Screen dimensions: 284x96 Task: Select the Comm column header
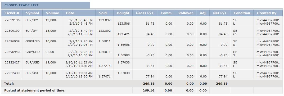166,13
